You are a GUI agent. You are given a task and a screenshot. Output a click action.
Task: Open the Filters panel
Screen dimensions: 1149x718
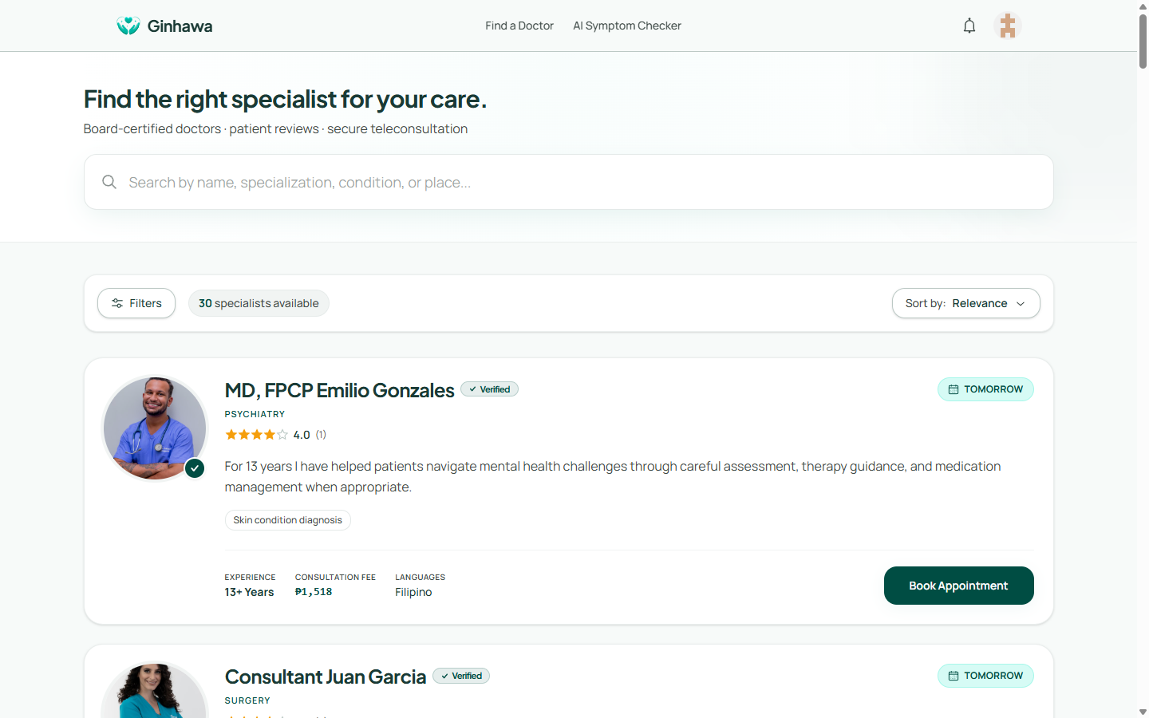click(136, 303)
